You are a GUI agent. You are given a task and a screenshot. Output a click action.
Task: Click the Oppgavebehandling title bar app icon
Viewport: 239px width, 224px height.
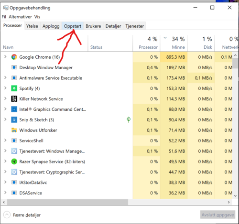5,8
